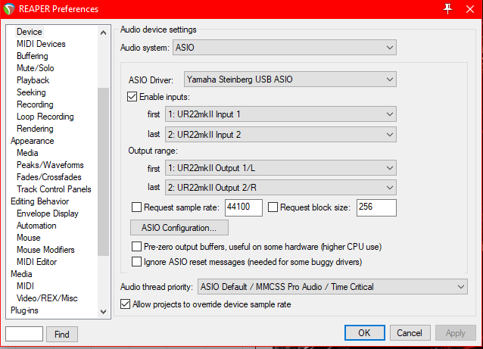Check Ignore ASIO reset messages
483x349 pixels.
point(137,262)
